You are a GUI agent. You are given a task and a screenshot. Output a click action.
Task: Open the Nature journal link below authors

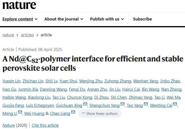point(9,125)
